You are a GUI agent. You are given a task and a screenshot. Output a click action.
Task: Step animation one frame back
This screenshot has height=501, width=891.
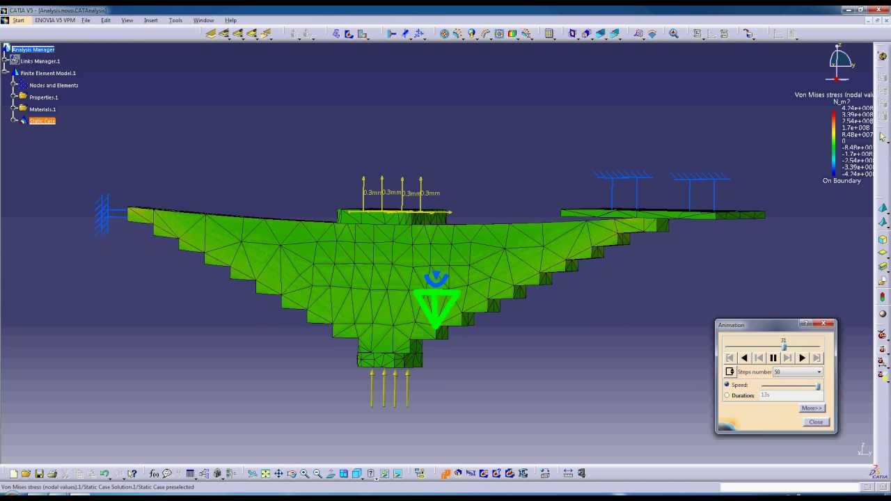[x=759, y=358]
